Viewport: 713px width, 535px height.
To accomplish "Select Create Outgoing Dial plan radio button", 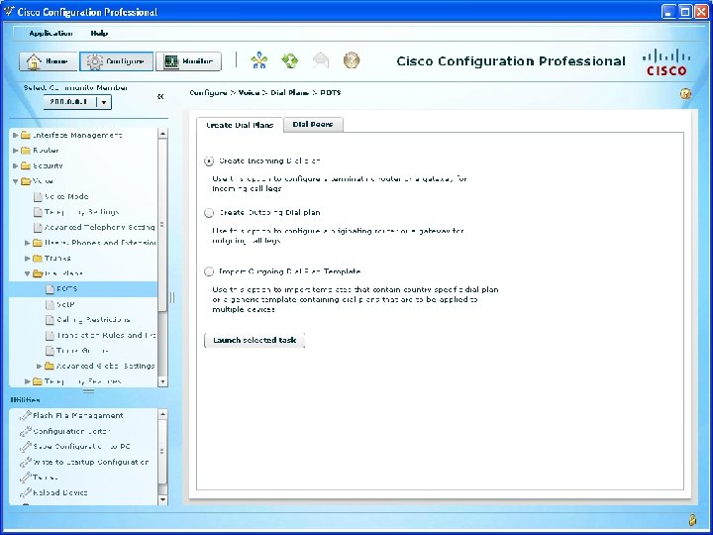I will [x=209, y=213].
